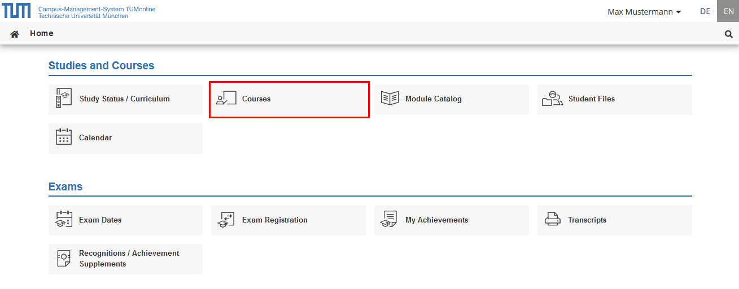This screenshot has height=289, width=739.
Task: Click the Calendar icon
Action: point(64,137)
